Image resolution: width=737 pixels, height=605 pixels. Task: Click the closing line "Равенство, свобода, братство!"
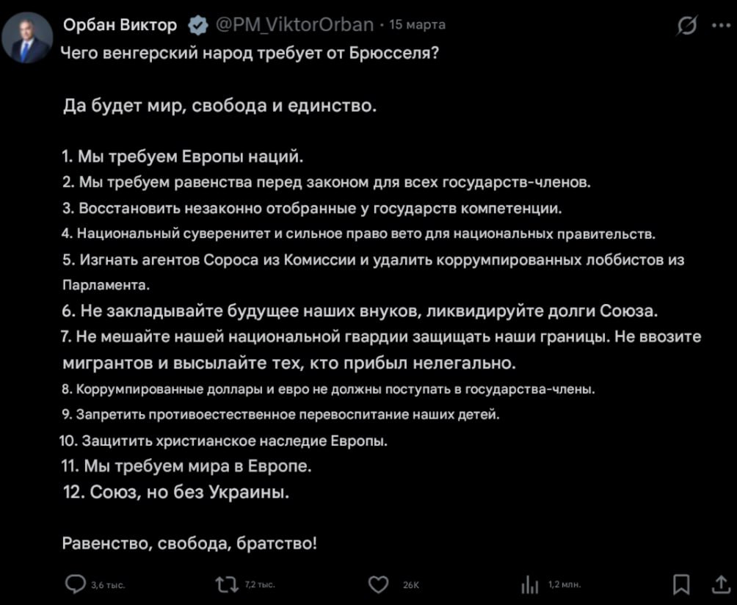pos(190,543)
